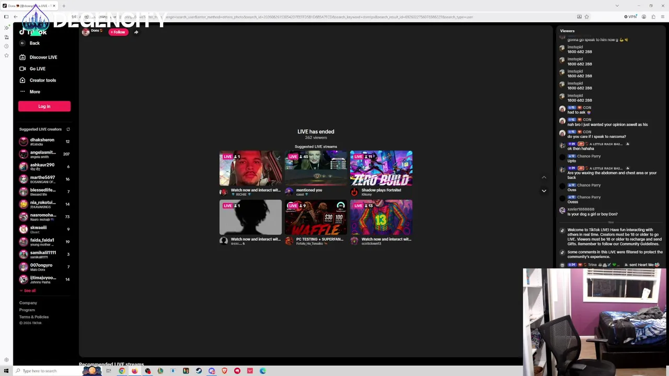Open samikalil1111 suggested creator live
669x376 pixels.
(x=44, y=254)
